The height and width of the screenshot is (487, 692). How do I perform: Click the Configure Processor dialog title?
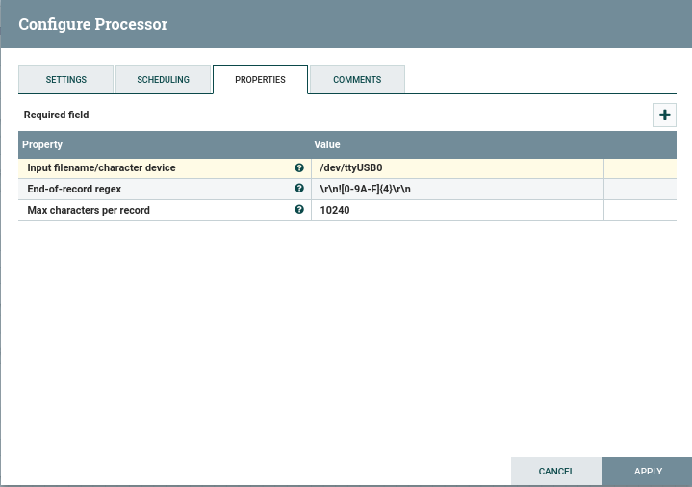coord(93,24)
